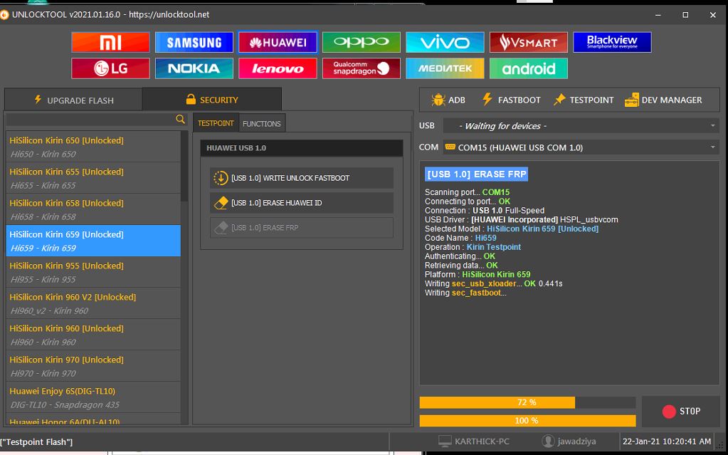Click the ADB bug icon

[438, 100]
